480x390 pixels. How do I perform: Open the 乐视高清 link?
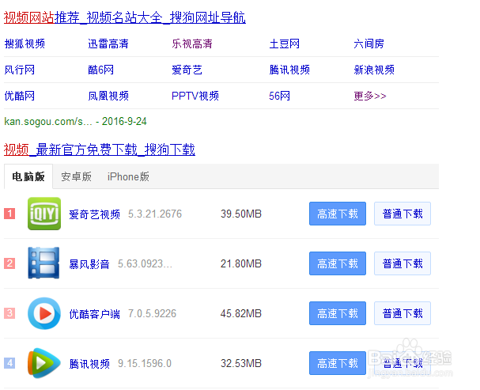[192, 44]
